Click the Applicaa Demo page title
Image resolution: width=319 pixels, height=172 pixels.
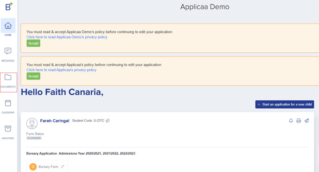[x=204, y=6]
